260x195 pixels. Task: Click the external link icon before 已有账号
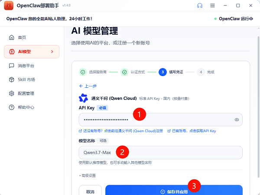(169, 131)
